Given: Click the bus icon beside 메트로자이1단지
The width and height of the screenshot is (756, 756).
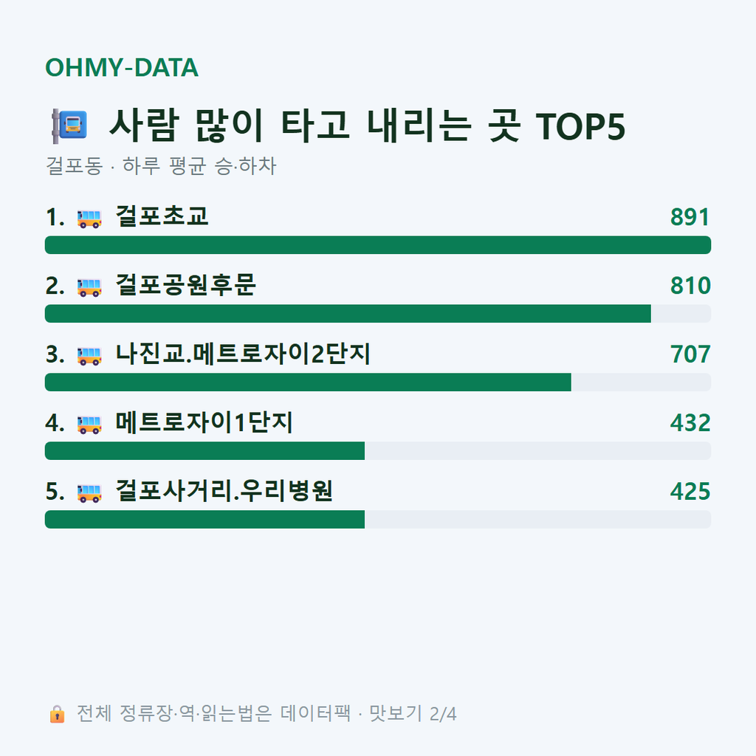Looking at the screenshot, I should pyautogui.click(x=89, y=425).
